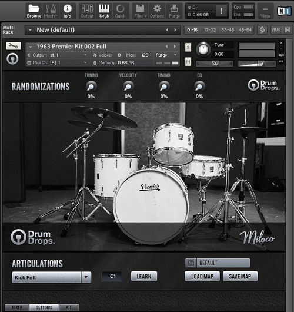Open the View menu

[x=265, y=11]
